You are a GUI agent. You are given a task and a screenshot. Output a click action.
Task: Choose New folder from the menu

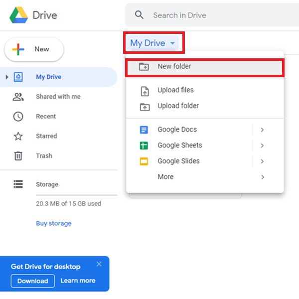(x=205, y=67)
